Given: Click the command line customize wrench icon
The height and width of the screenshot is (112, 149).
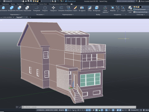Looking at the screenshot, I should (x=20, y=107).
